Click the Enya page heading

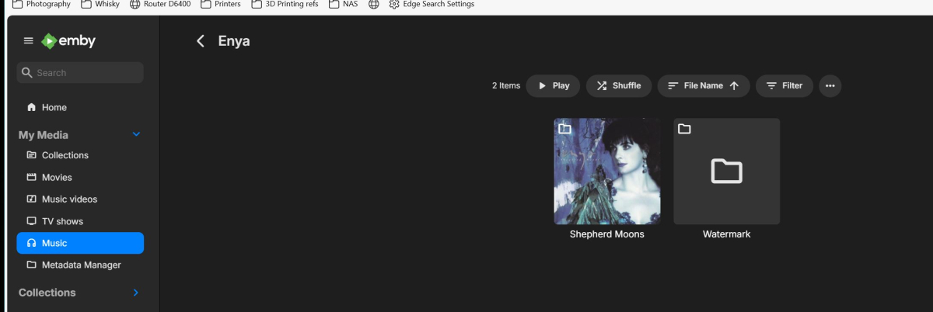click(x=234, y=41)
